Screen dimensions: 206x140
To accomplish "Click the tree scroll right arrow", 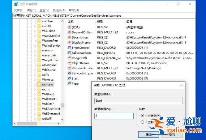I will 58,124.
